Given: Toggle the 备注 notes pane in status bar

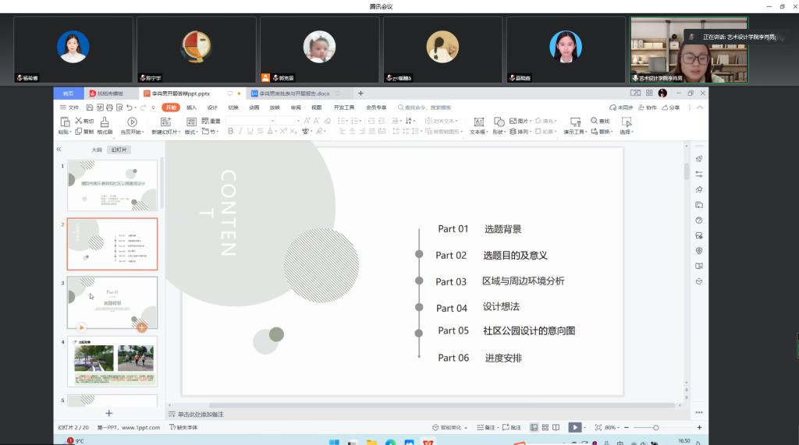Looking at the screenshot, I should 486,427.
